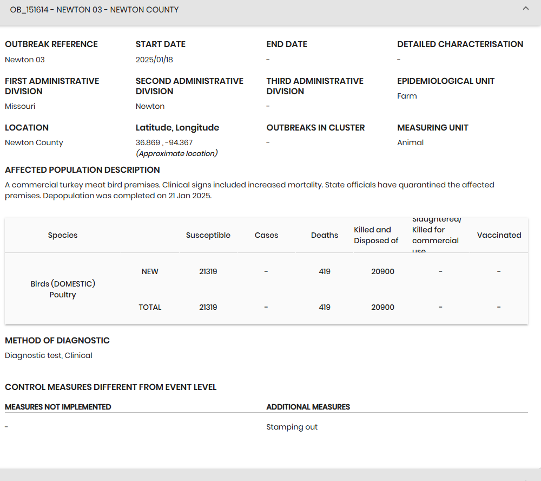Viewport: 541px width, 481px height.
Task: Click the Killed and Disposed of header
Action: click(376, 235)
